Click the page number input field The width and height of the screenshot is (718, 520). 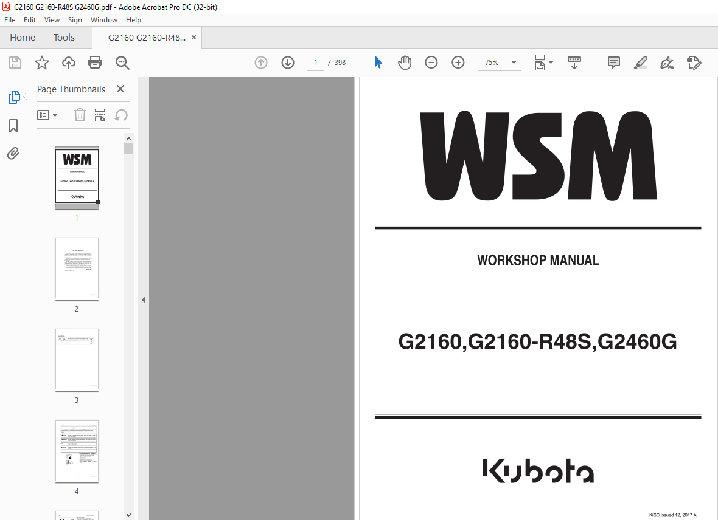(x=316, y=63)
